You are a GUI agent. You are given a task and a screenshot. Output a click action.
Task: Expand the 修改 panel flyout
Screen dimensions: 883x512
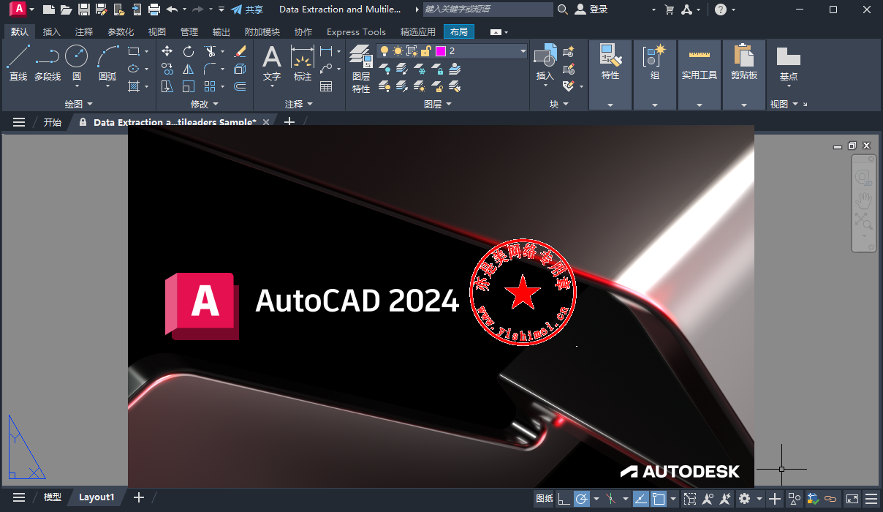(205, 105)
